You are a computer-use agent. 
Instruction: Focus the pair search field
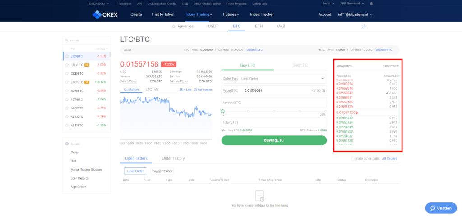pyautogui.click(x=87, y=40)
